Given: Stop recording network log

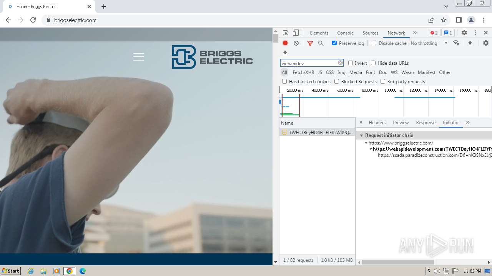Looking at the screenshot, I should (285, 43).
